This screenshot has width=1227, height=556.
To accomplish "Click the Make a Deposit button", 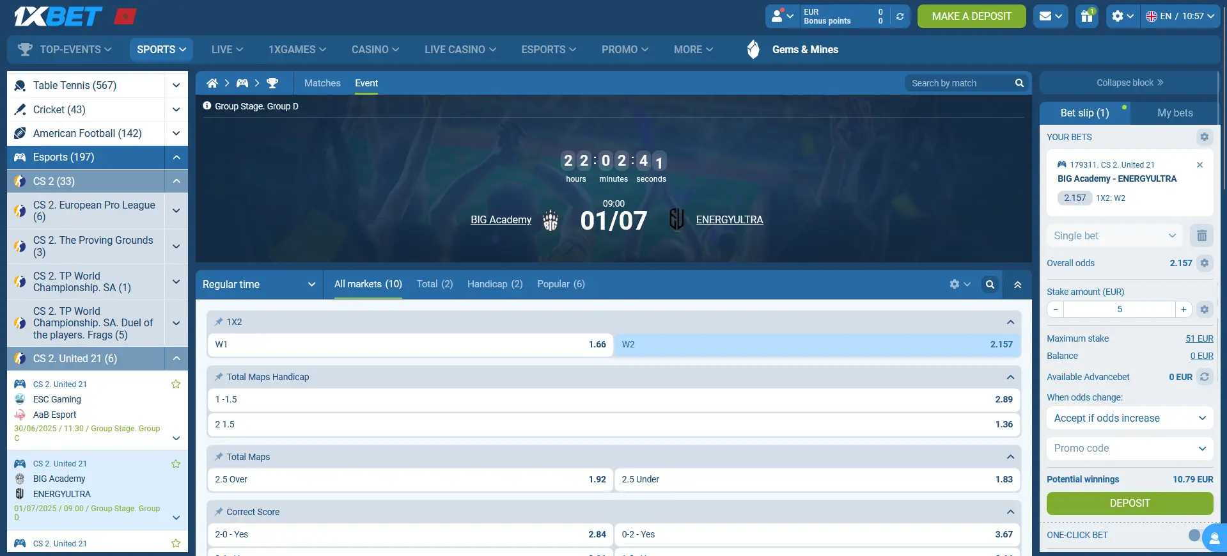I will (x=971, y=17).
